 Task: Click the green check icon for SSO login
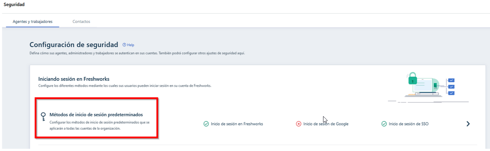coord(384,124)
